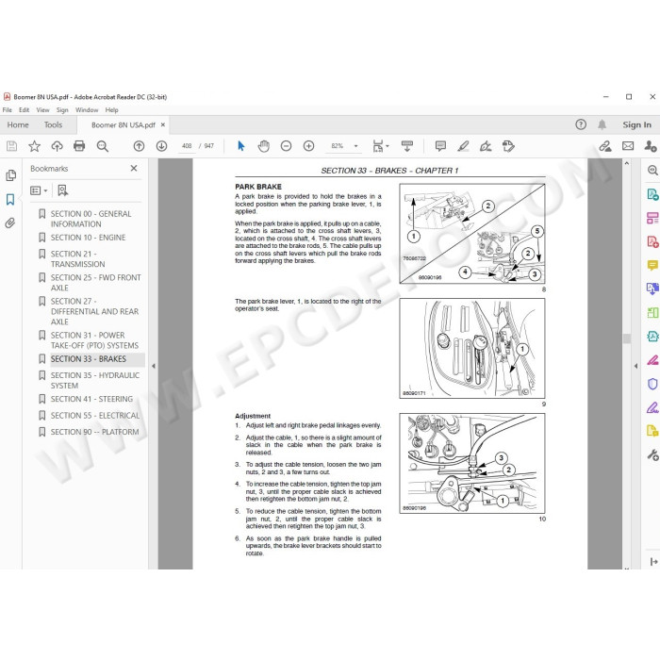Open SECTION 55 - ELECTRICAL bookmark

[x=95, y=416]
